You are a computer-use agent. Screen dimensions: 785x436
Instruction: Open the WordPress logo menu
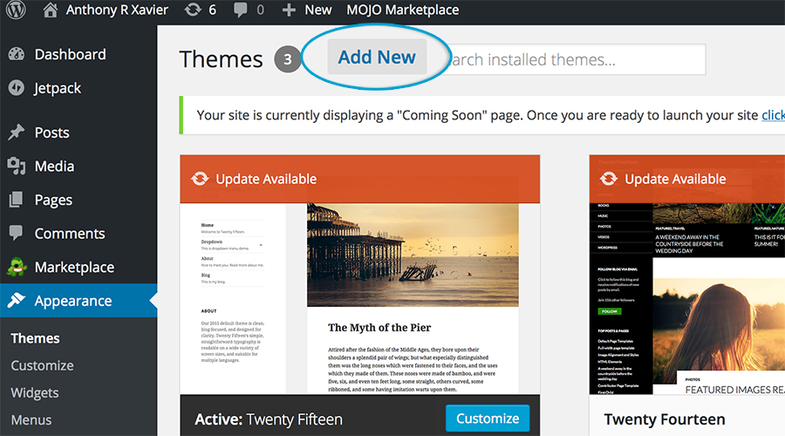click(16, 10)
